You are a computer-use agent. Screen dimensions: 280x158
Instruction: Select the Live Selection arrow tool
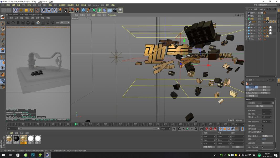pos(16,10)
